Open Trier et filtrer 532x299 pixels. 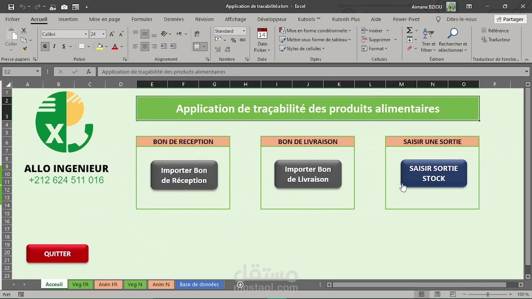coord(428,40)
